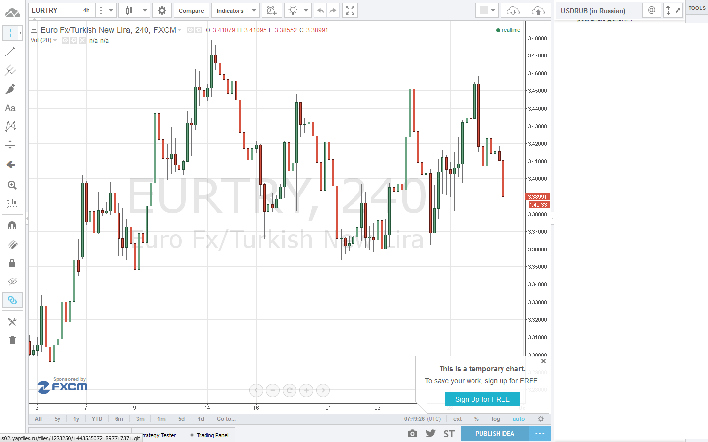
Task: Select the YTD range tab
Action: pyautogui.click(x=97, y=419)
